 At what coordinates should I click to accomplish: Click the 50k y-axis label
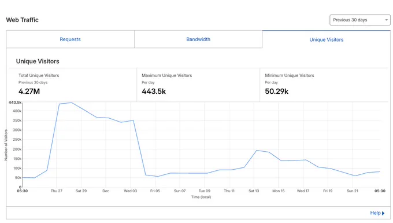[18, 178]
